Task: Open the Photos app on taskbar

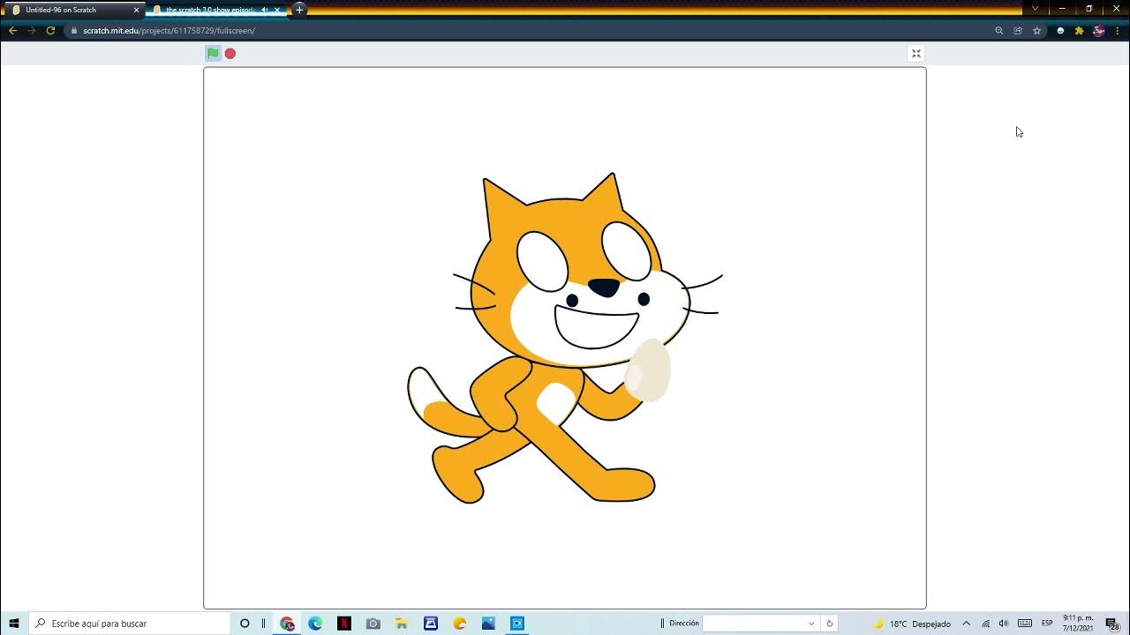Action: pos(488,624)
